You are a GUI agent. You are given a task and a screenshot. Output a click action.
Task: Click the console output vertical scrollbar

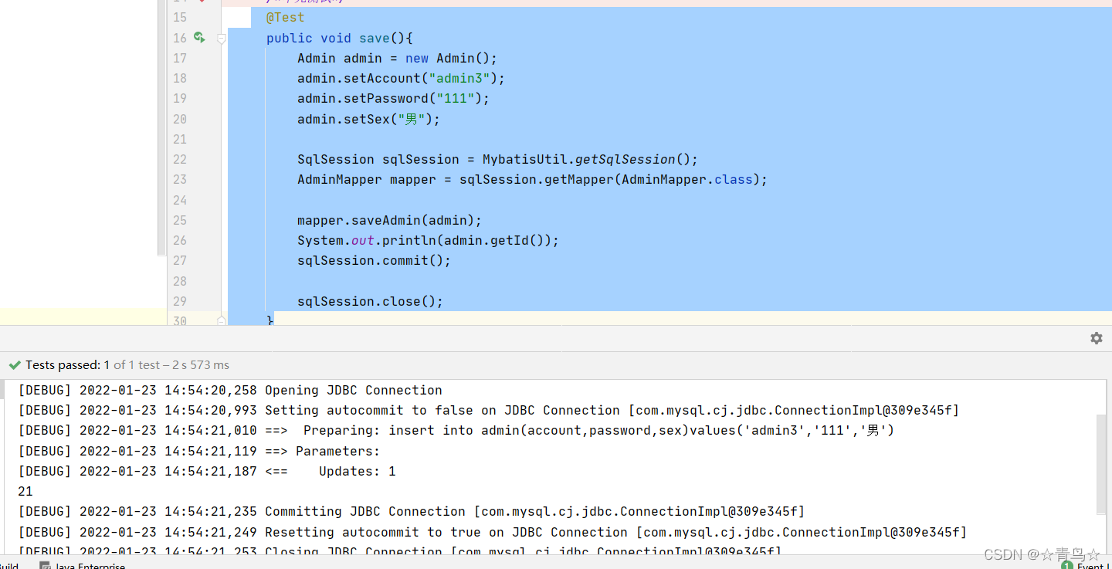1101,463
